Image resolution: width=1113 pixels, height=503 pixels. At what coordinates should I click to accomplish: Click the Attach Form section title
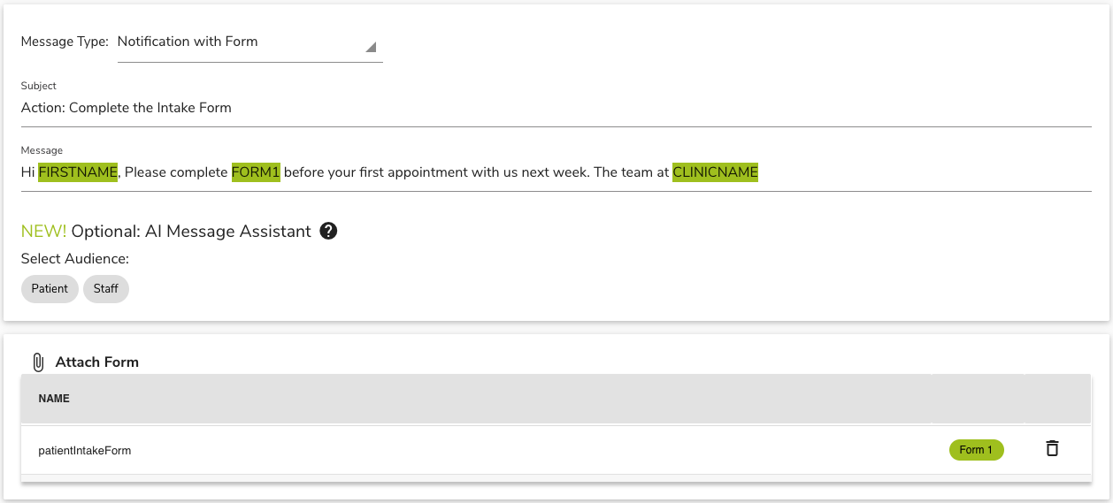click(97, 362)
